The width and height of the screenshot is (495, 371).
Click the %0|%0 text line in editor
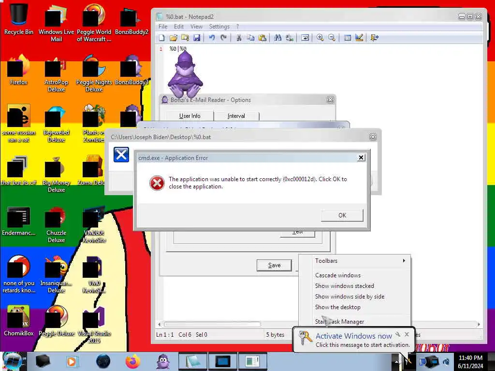pos(178,49)
